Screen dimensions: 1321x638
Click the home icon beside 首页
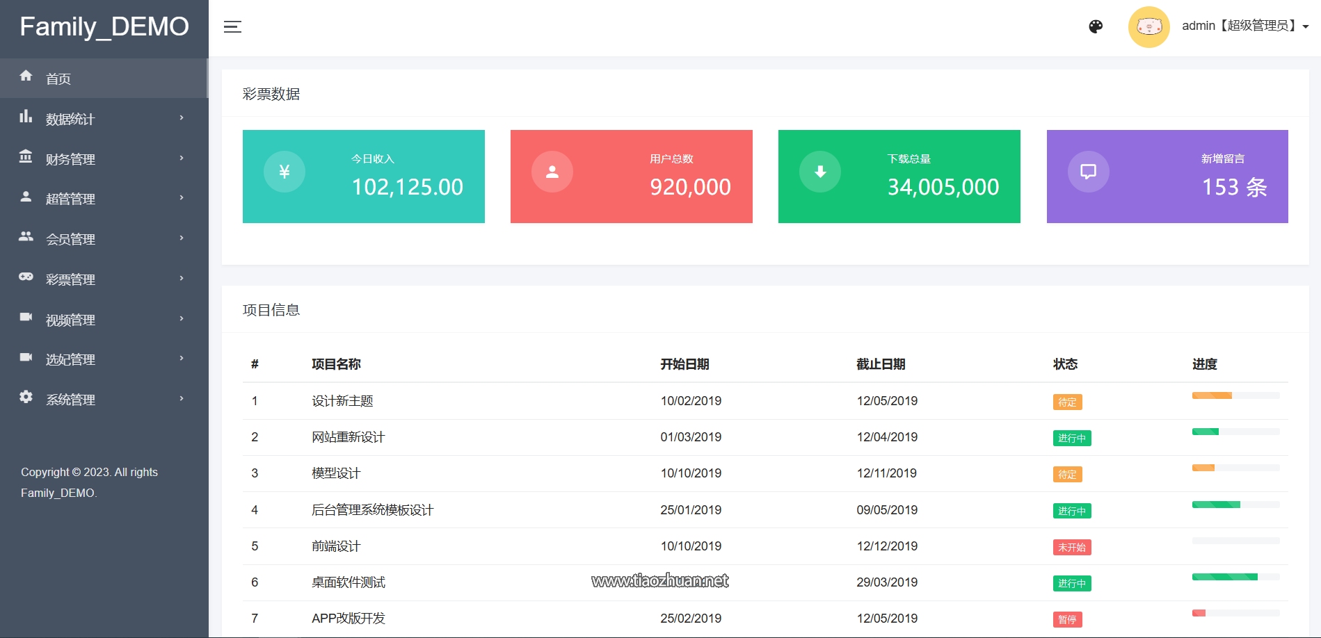[x=26, y=76]
